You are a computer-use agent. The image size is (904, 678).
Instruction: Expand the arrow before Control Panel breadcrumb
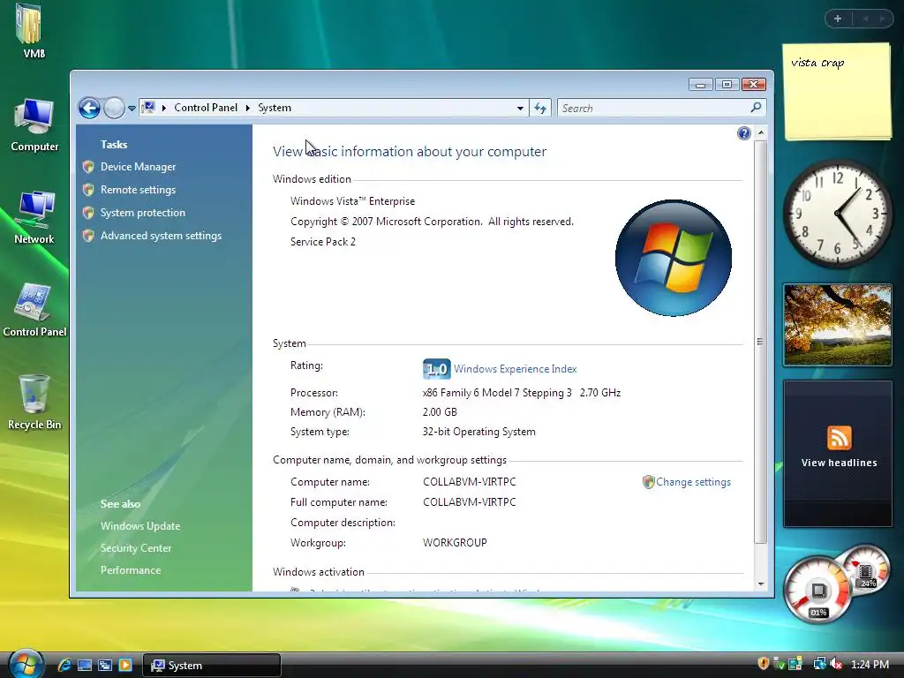point(164,108)
